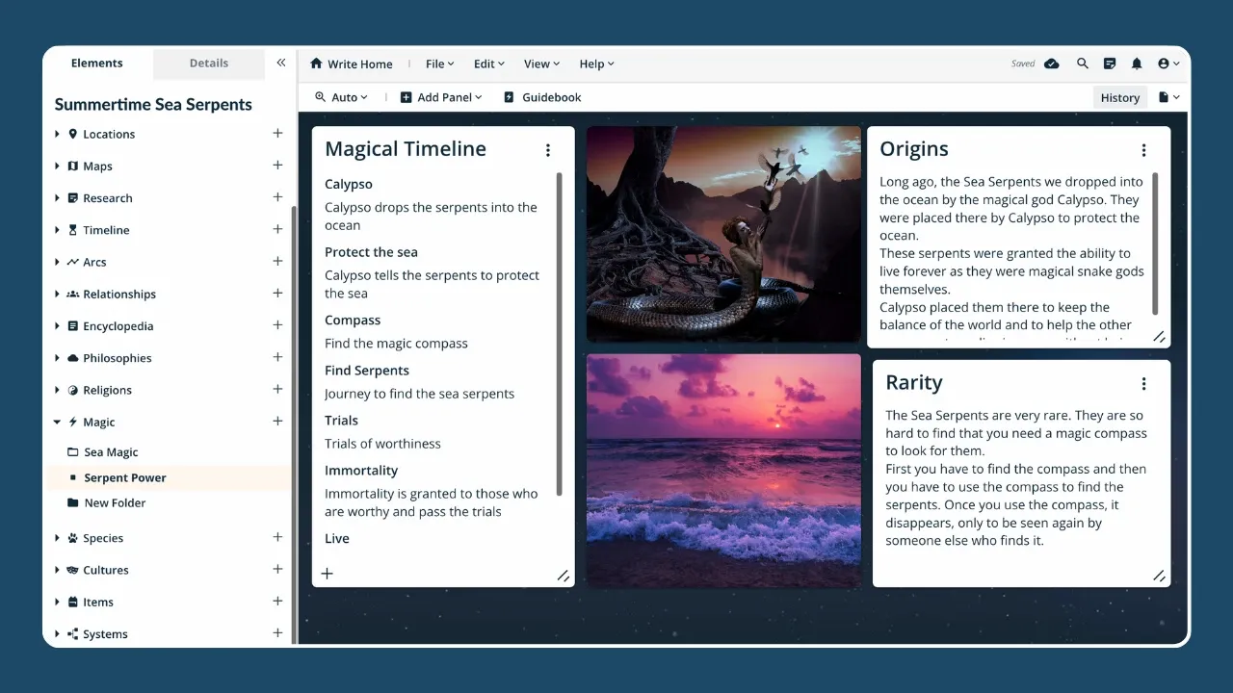
Task: Click the Write Home house icon
Action: tap(317, 64)
